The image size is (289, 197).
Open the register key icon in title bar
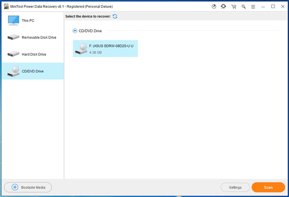coord(214,7)
